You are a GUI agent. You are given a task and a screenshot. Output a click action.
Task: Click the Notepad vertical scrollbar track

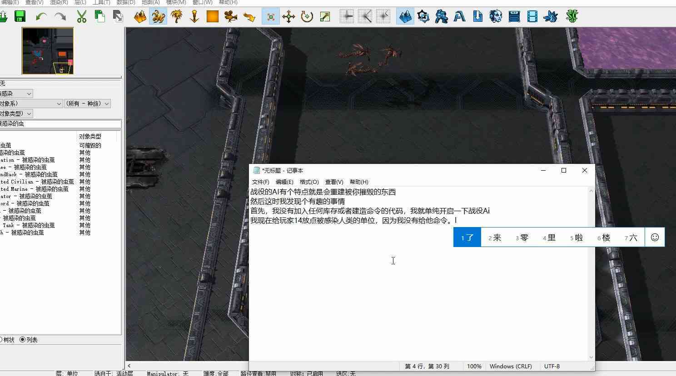591,274
